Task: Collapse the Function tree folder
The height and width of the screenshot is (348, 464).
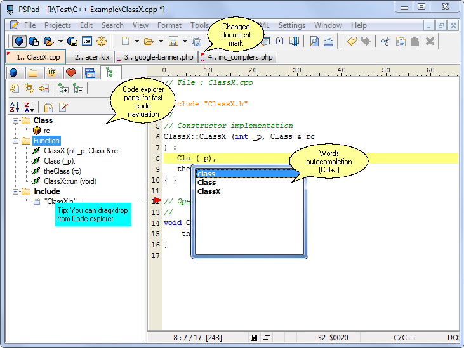Action: 15,141
